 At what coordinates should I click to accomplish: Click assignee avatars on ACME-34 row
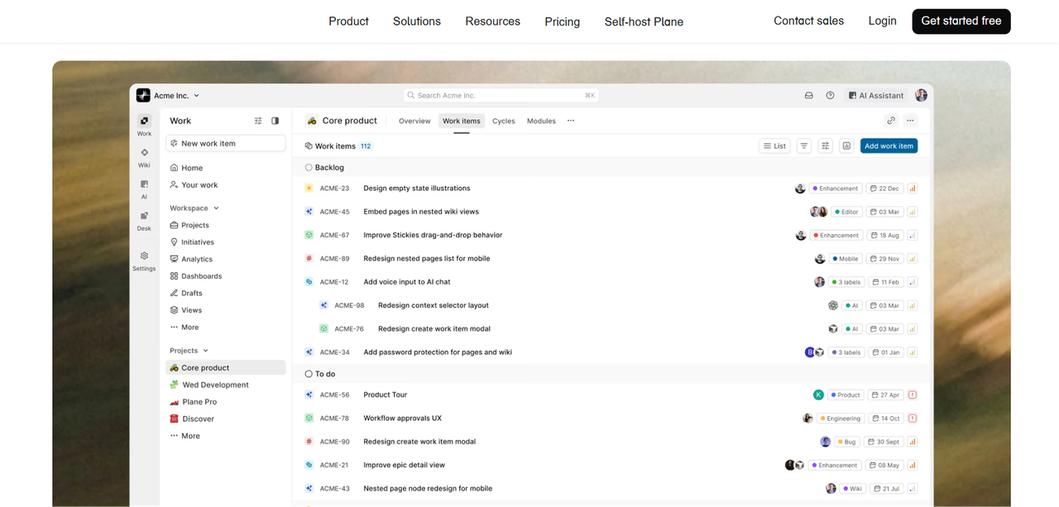point(814,352)
